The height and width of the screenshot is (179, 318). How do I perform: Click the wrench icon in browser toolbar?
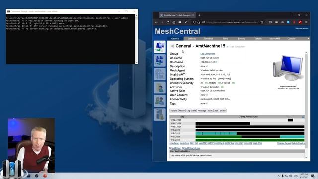click(186, 22)
